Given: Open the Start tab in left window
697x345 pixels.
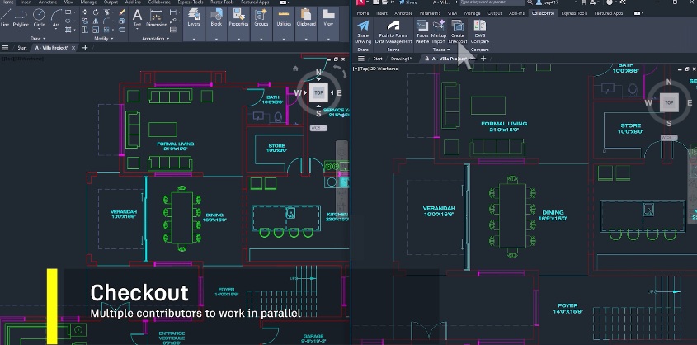Looking at the screenshot, I should click(22, 48).
